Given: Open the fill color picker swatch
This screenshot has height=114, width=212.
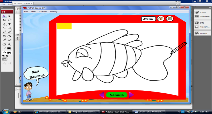Looking at the screenshot, I should [9, 52].
